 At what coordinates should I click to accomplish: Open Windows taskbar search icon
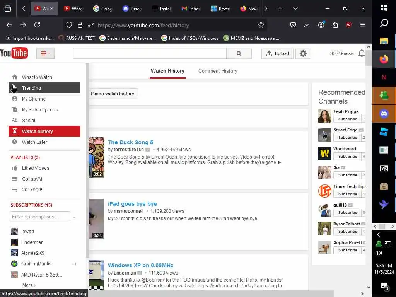click(x=384, y=24)
